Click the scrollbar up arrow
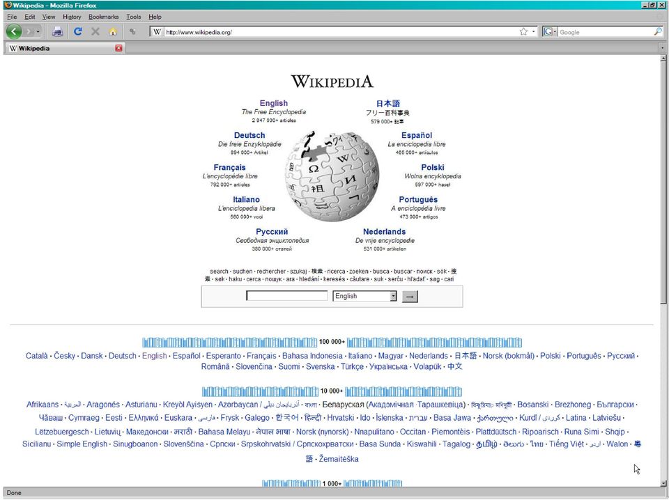669x500 pixels. [663, 58]
